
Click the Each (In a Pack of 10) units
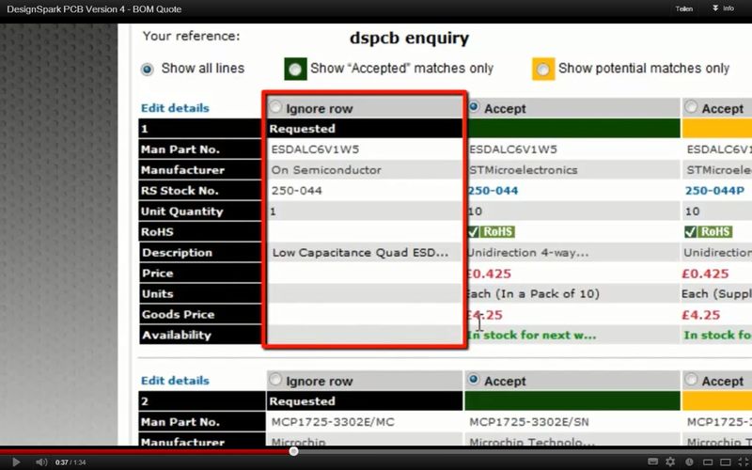[x=533, y=293]
